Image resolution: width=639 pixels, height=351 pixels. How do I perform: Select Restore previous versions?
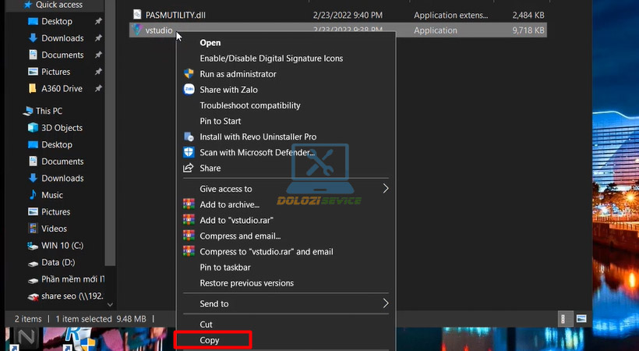click(x=246, y=283)
